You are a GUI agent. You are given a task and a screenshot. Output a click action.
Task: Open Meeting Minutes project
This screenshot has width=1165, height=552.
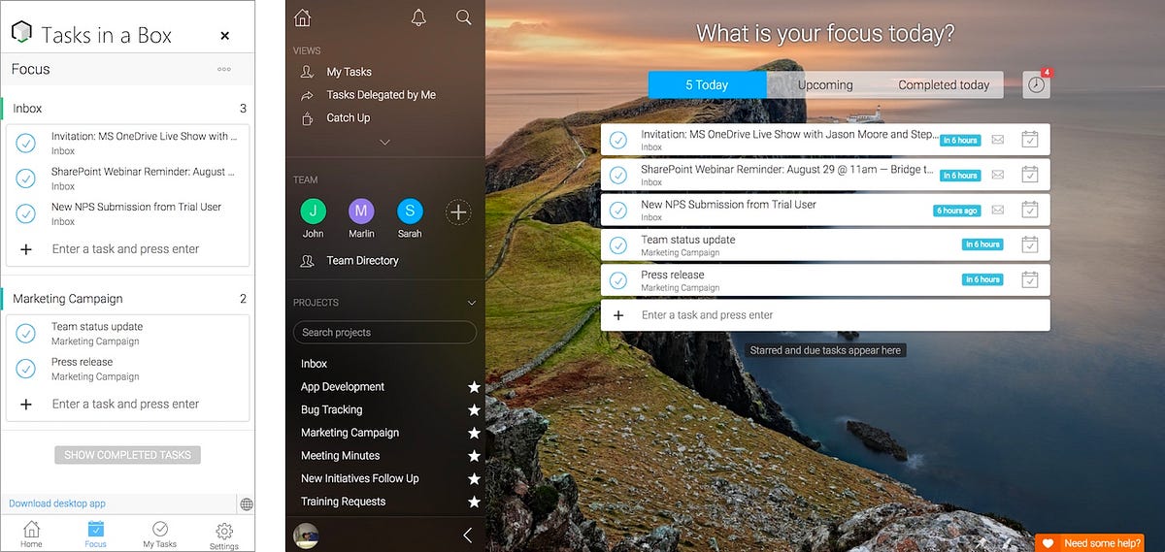click(x=340, y=455)
